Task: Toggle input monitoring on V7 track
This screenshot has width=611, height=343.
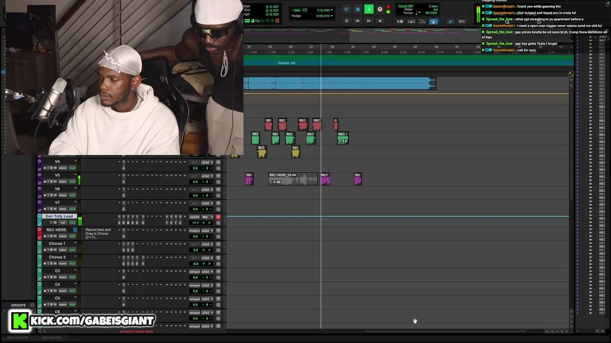Action: pyautogui.click(x=48, y=209)
